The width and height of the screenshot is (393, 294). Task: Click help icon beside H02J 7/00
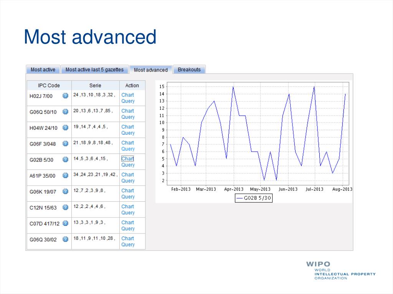65,96
